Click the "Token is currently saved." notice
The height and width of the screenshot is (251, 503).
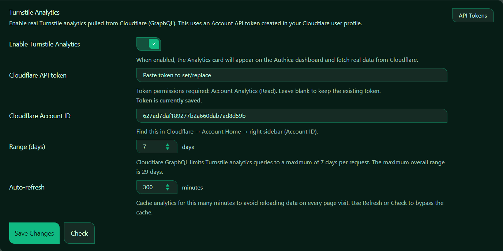pos(169,100)
